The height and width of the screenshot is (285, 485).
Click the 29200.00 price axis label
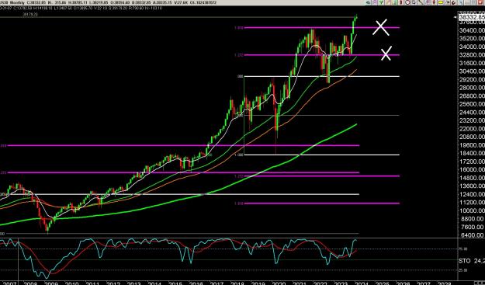[x=473, y=79]
